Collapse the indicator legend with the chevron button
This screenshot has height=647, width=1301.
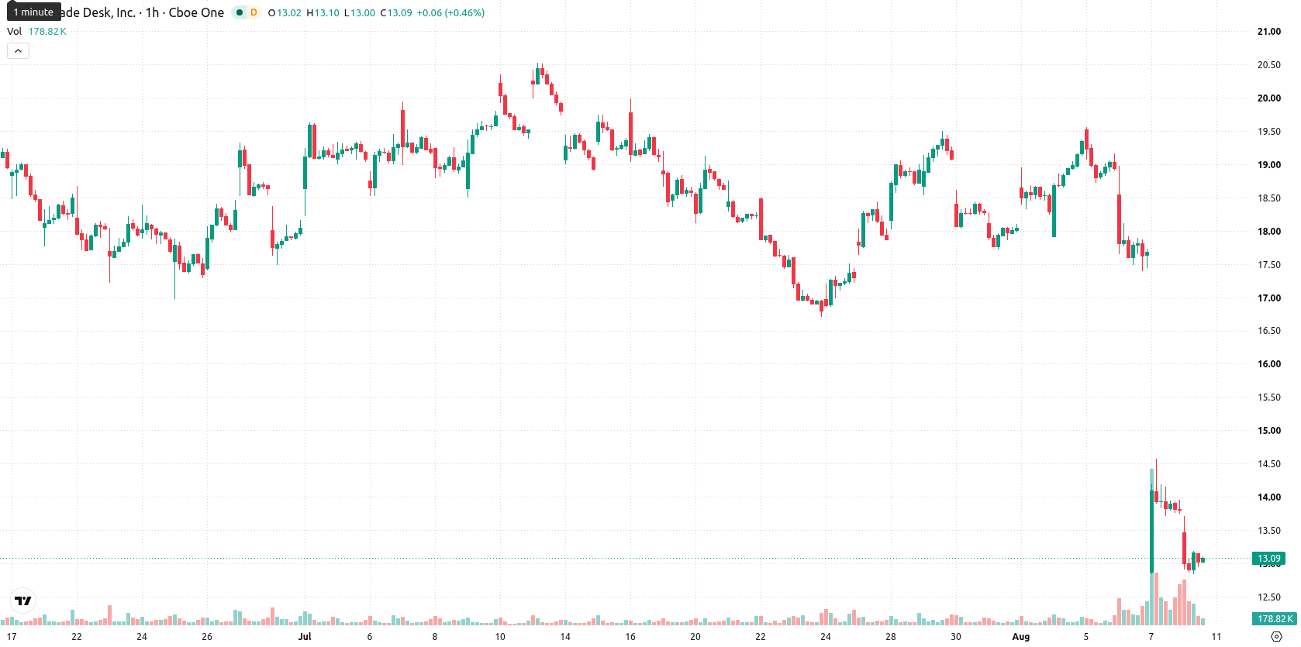tap(18, 51)
